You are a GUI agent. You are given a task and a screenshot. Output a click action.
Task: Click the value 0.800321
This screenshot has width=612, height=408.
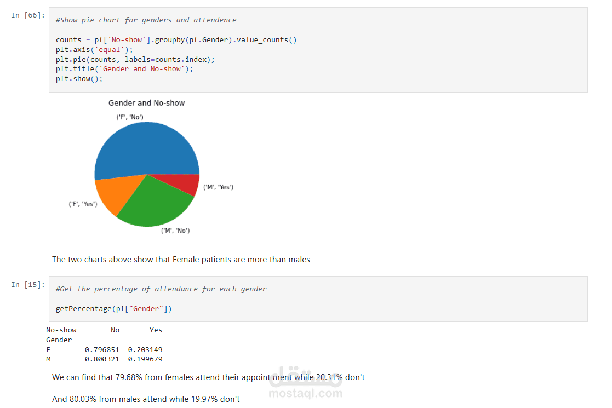click(102, 359)
